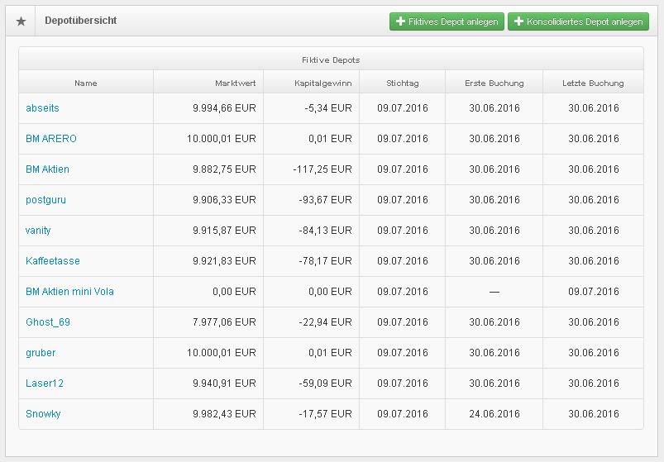Image resolution: width=664 pixels, height=462 pixels.
Task: Click Konsolidiertes Depot anlegen button
Action: pos(578,21)
